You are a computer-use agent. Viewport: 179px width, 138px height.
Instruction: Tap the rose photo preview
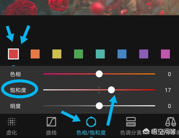(89, 8)
